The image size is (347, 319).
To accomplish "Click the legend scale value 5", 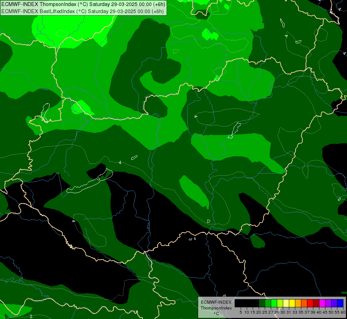I will click(x=241, y=312).
